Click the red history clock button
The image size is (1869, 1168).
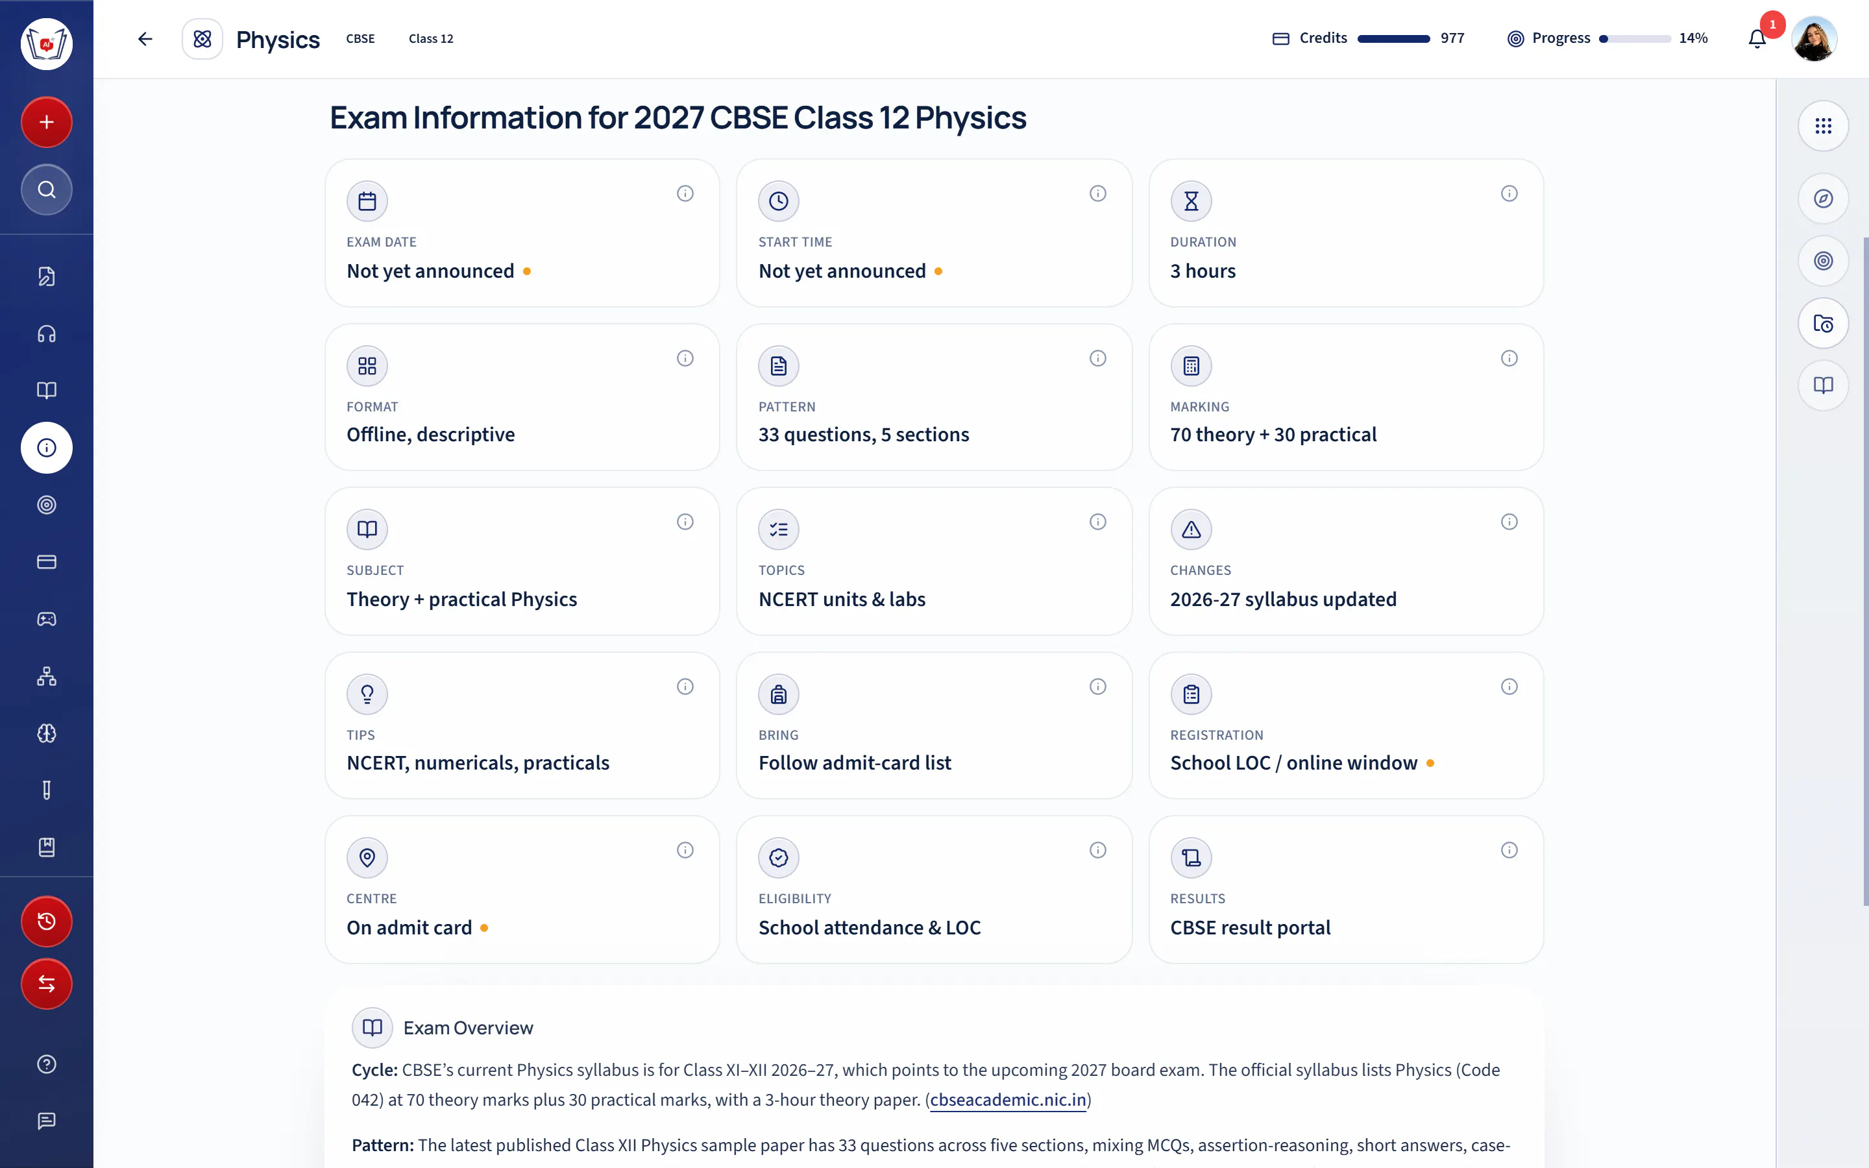(x=46, y=921)
